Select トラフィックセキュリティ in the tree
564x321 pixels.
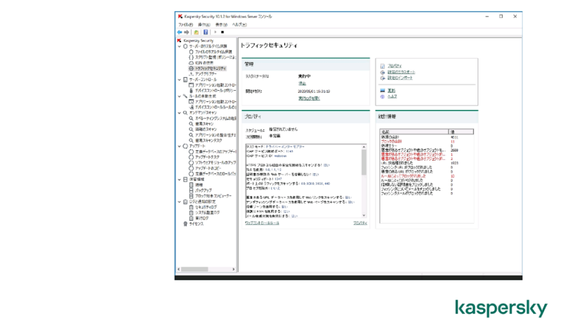(x=210, y=68)
